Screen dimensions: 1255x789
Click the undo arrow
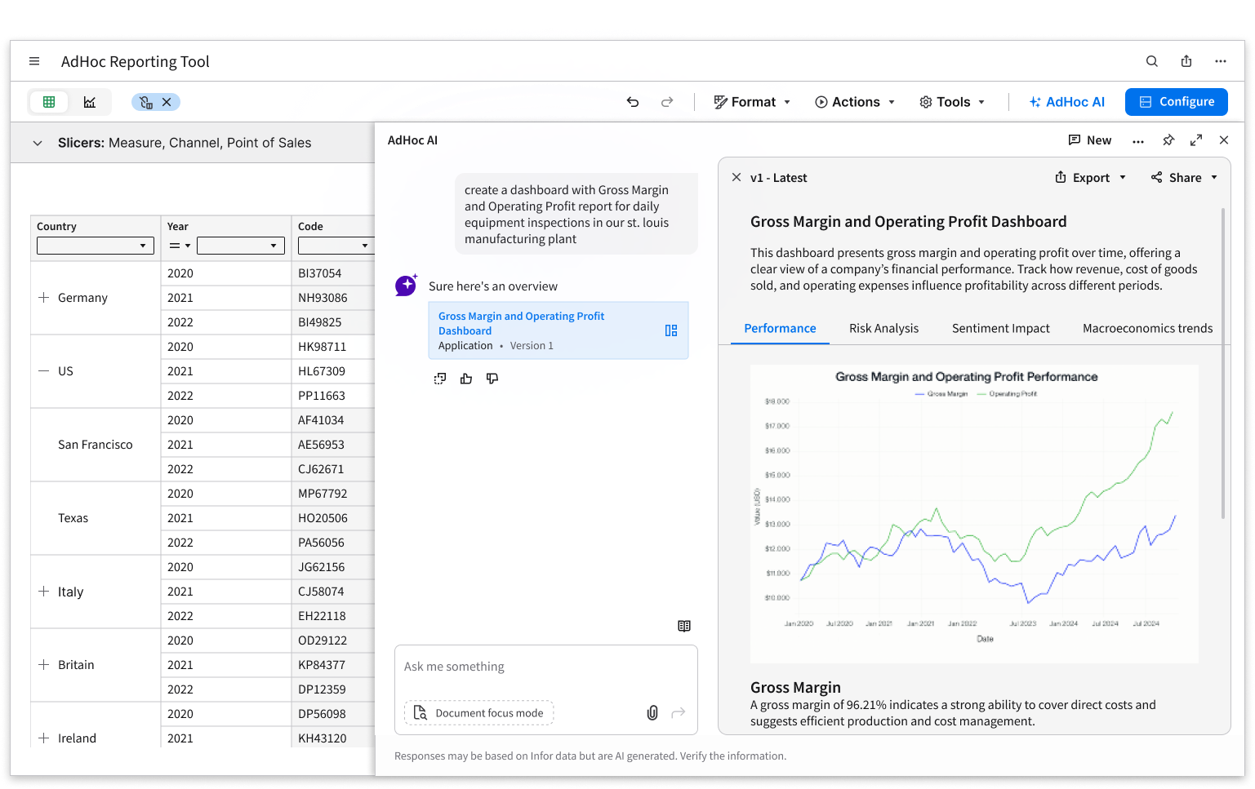pyautogui.click(x=633, y=102)
